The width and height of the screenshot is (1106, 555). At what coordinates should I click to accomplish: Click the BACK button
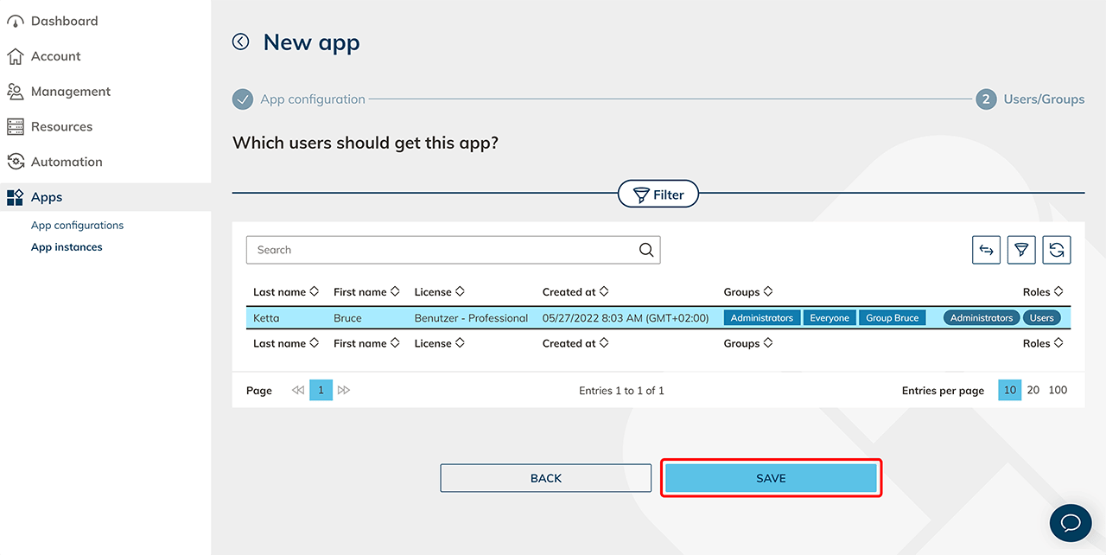[x=545, y=478]
